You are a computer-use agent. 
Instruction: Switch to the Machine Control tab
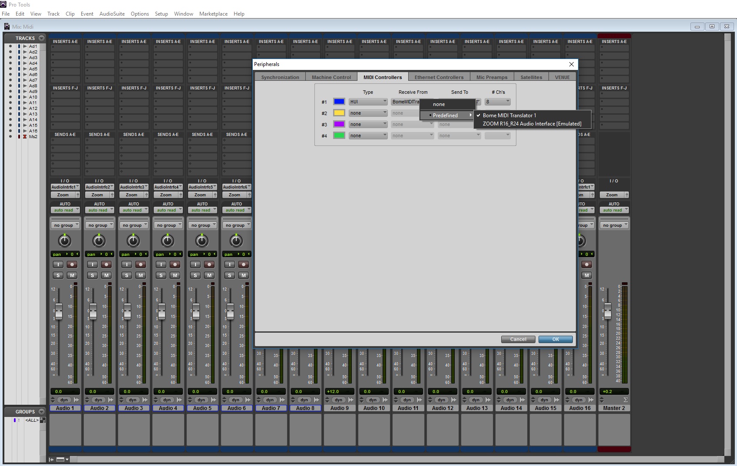coord(331,77)
